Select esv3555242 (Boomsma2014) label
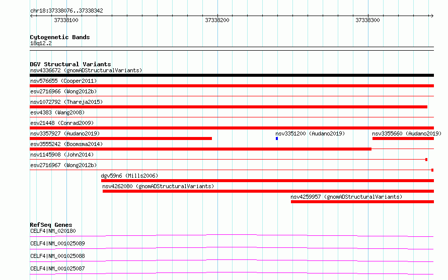The width and height of the screenshot is (448, 280). click(66, 144)
